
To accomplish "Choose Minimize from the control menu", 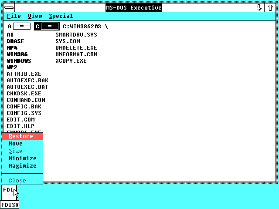I will point(22,158).
